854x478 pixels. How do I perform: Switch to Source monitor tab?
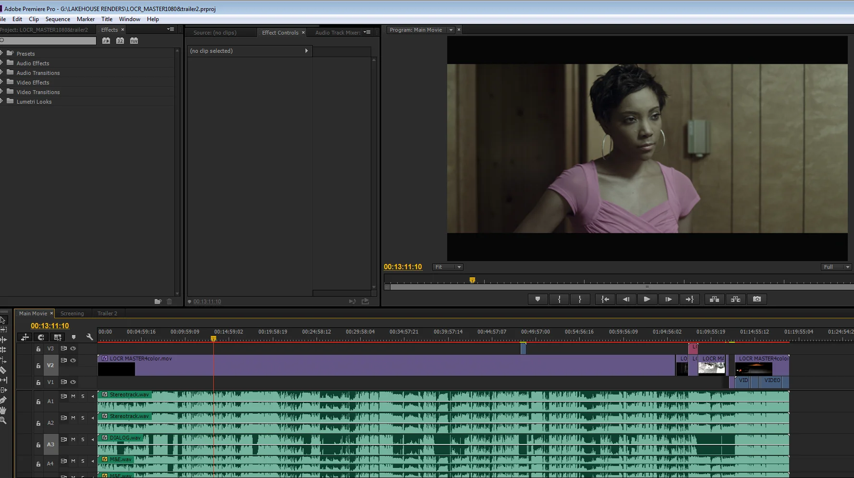pos(215,33)
